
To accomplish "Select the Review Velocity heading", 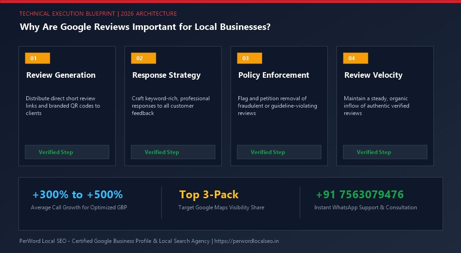I will point(373,75).
